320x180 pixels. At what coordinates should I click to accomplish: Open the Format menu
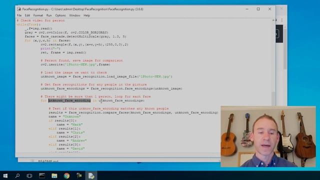pyautogui.click(x=38, y=15)
